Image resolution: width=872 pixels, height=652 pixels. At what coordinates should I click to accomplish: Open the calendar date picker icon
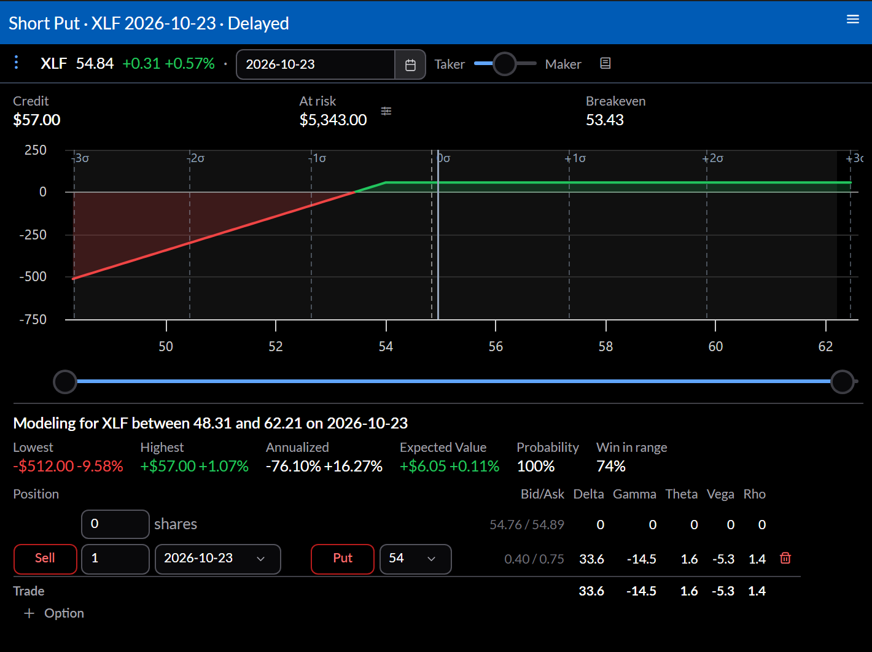point(410,64)
